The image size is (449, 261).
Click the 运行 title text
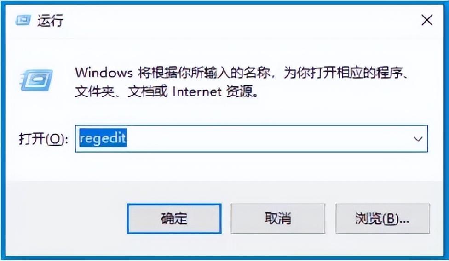[51, 21]
